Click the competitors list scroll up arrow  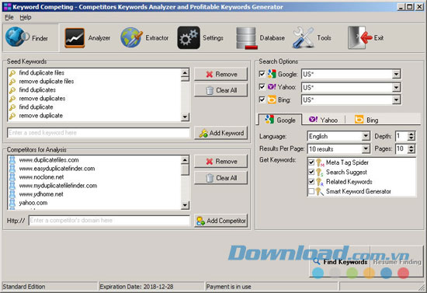point(185,160)
